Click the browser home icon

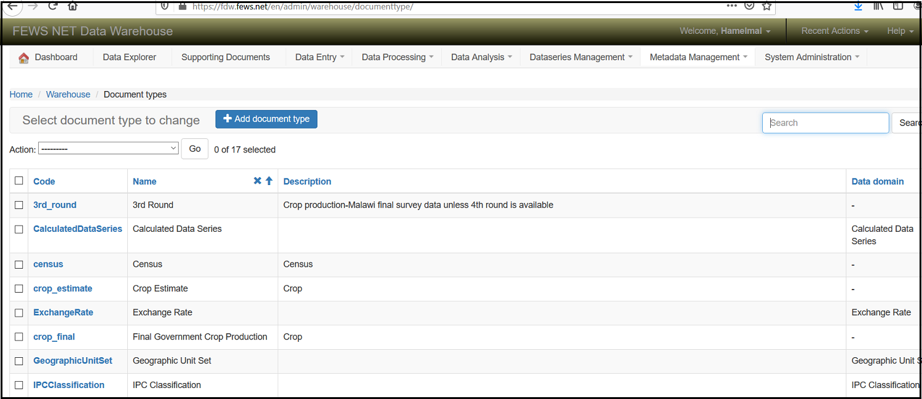pyautogui.click(x=73, y=6)
